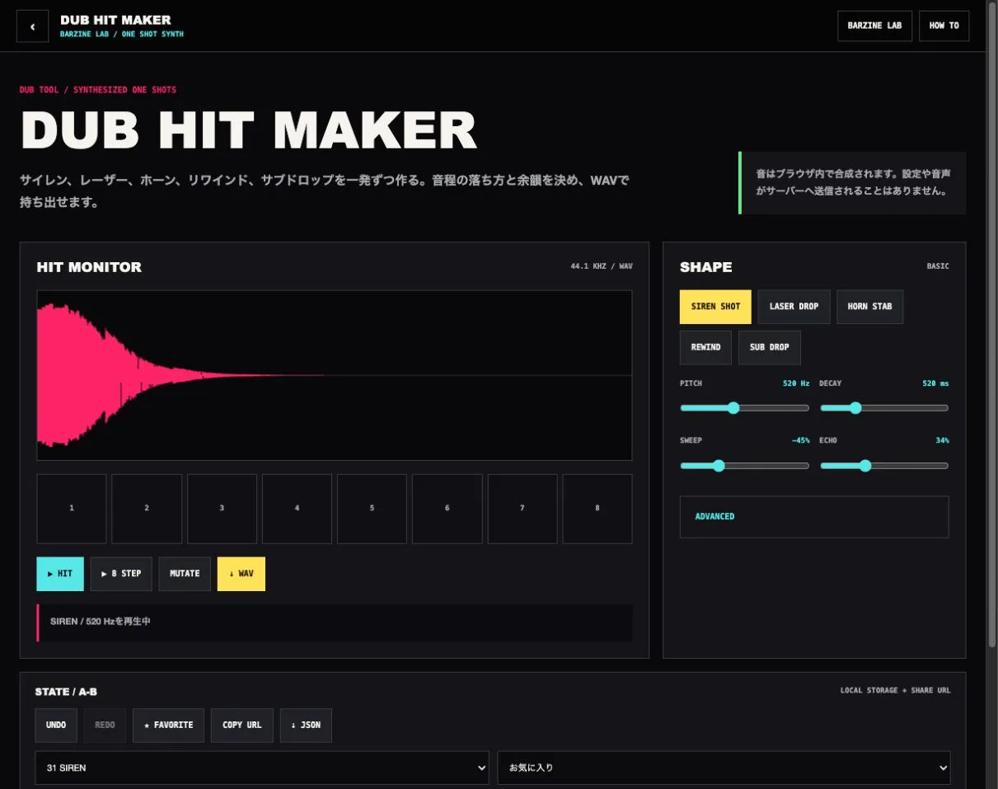
Task: Play the sound with HIT button
Action: pos(60,574)
